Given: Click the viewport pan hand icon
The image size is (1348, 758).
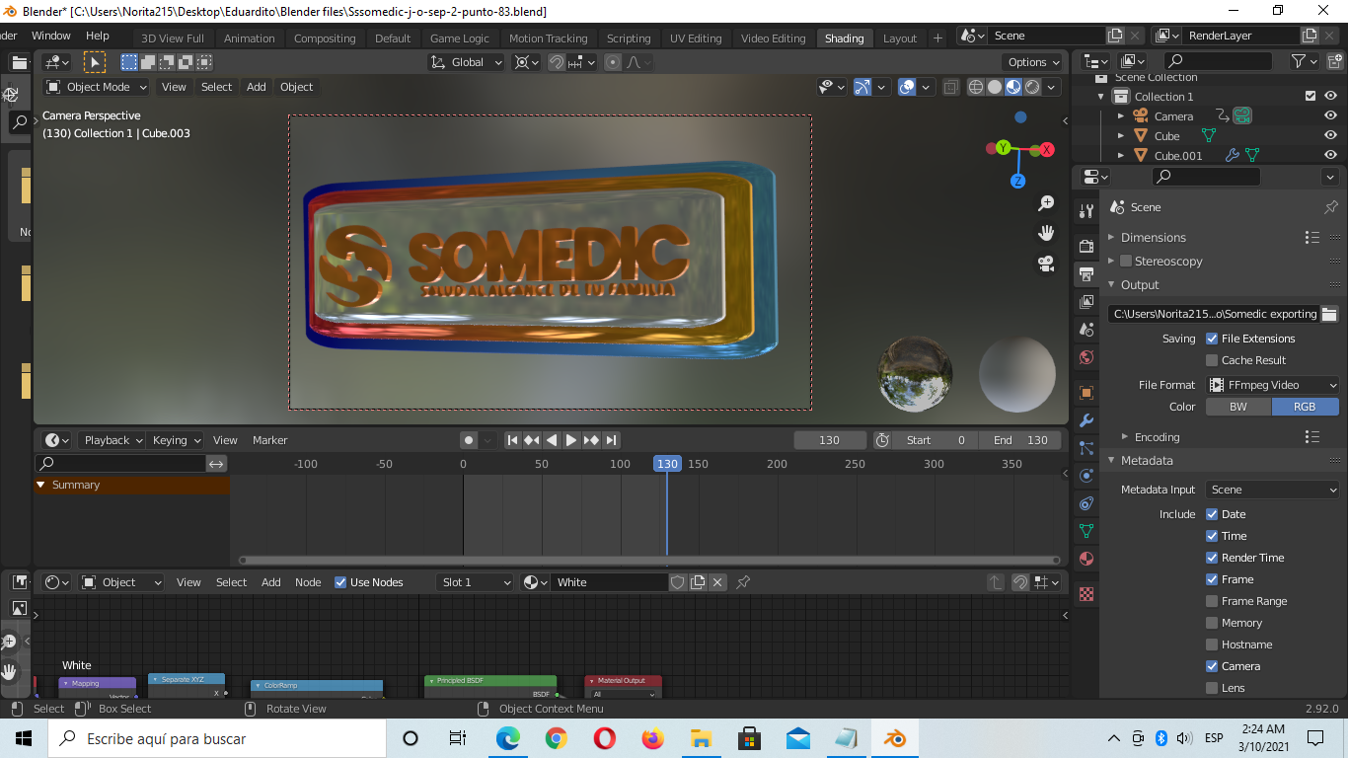Looking at the screenshot, I should [1046, 233].
